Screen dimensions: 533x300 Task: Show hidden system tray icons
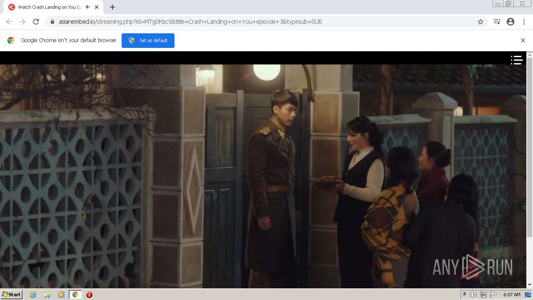[x=464, y=295]
